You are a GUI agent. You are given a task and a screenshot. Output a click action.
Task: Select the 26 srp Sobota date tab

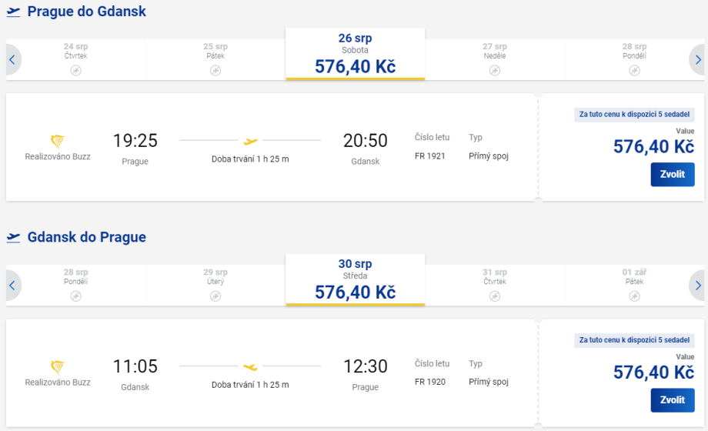click(355, 54)
